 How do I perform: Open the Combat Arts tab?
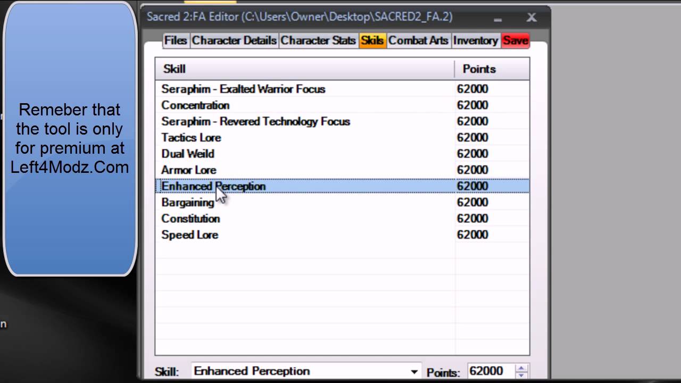[x=418, y=40]
